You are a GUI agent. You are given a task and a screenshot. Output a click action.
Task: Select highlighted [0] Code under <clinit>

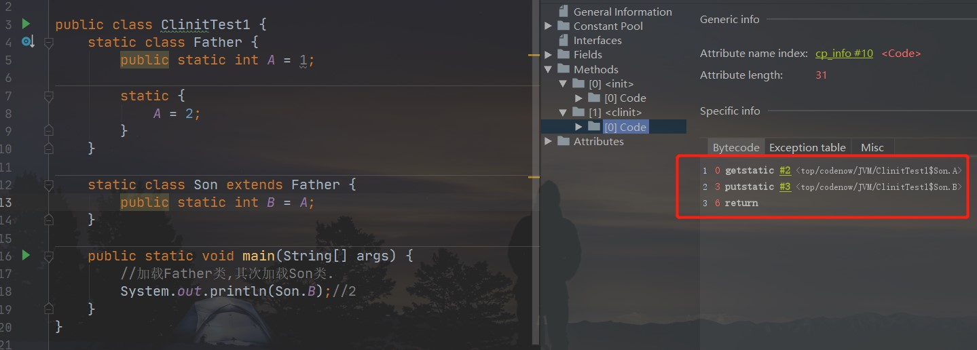(625, 127)
